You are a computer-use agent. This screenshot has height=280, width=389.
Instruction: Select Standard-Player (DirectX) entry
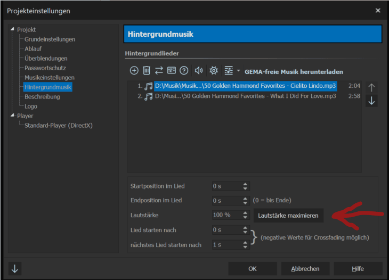pyautogui.click(x=60, y=126)
